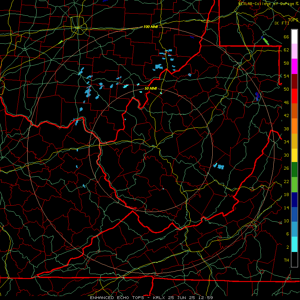
Task: Click the dark red 54 kft legend swatch
Action: coord(294,81)
